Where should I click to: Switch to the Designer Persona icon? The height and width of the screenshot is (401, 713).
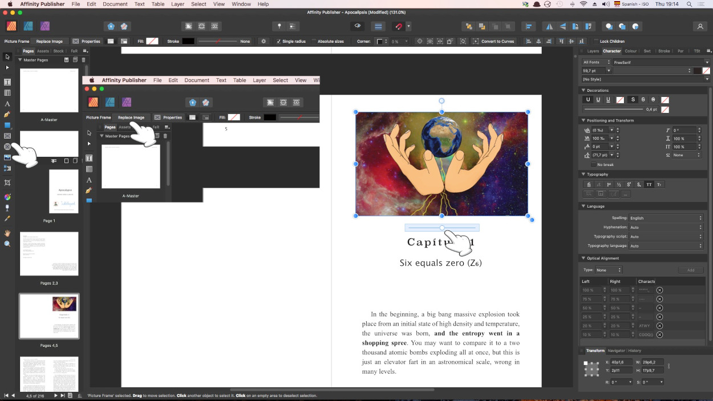(28, 26)
